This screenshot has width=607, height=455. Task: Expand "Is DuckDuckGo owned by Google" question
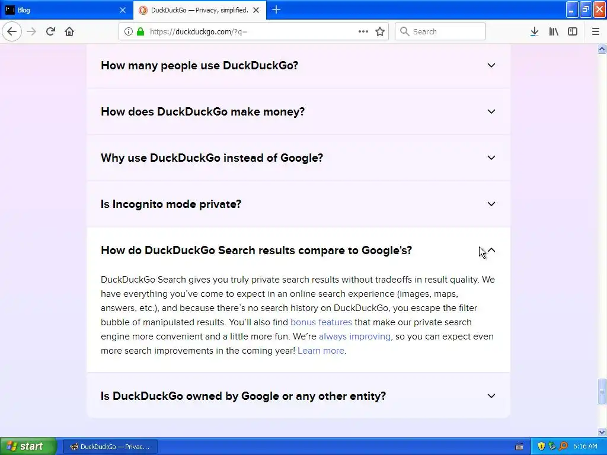click(x=298, y=396)
